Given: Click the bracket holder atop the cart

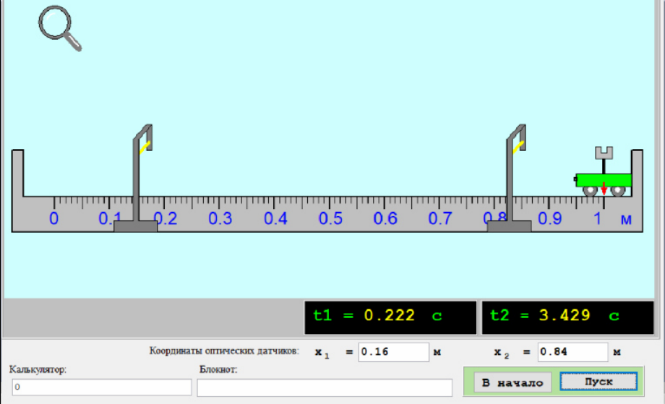Looking at the screenshot, I should (604, 152).
